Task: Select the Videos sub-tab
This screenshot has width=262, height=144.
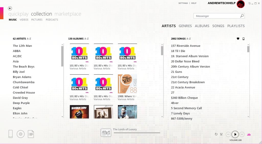Action: pos(24,20)
